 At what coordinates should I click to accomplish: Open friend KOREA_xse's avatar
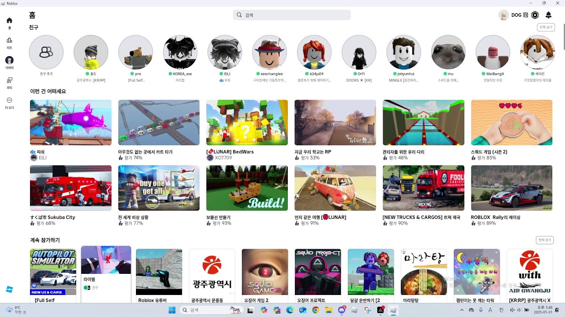point(180,52)
